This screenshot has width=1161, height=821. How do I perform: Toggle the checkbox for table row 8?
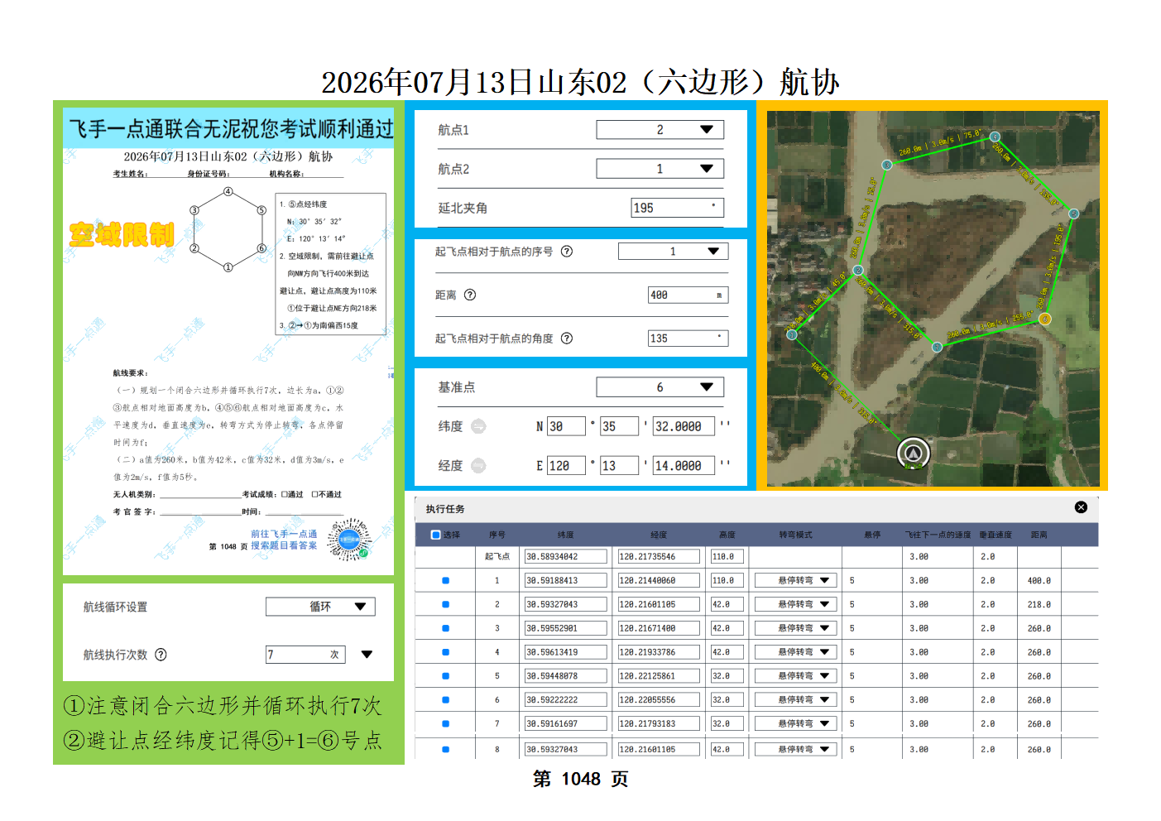pyautogui.click(x=445, y=750)
